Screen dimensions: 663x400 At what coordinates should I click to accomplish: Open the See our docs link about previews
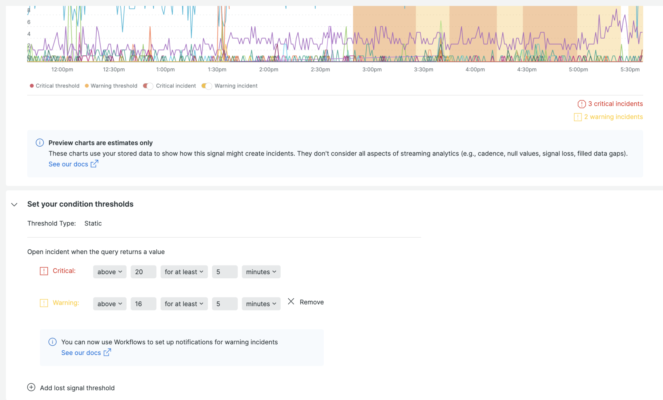[x=68, y=164]
